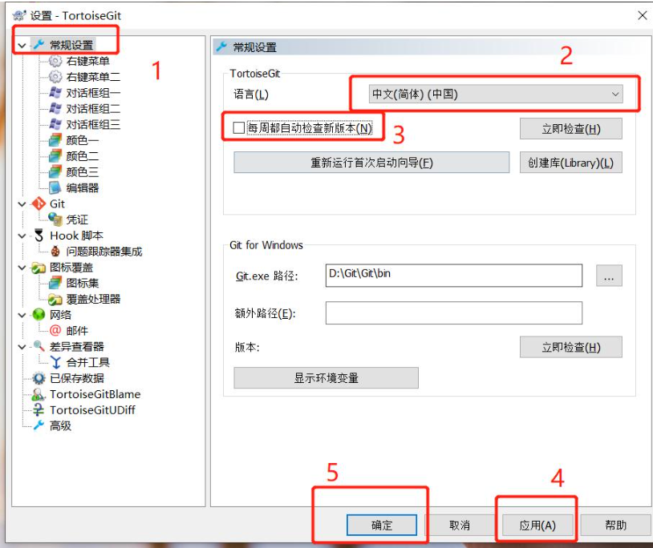653x548 pixels.
Task: Click the 凭证 credentials icon
Action: coord(55,219)
